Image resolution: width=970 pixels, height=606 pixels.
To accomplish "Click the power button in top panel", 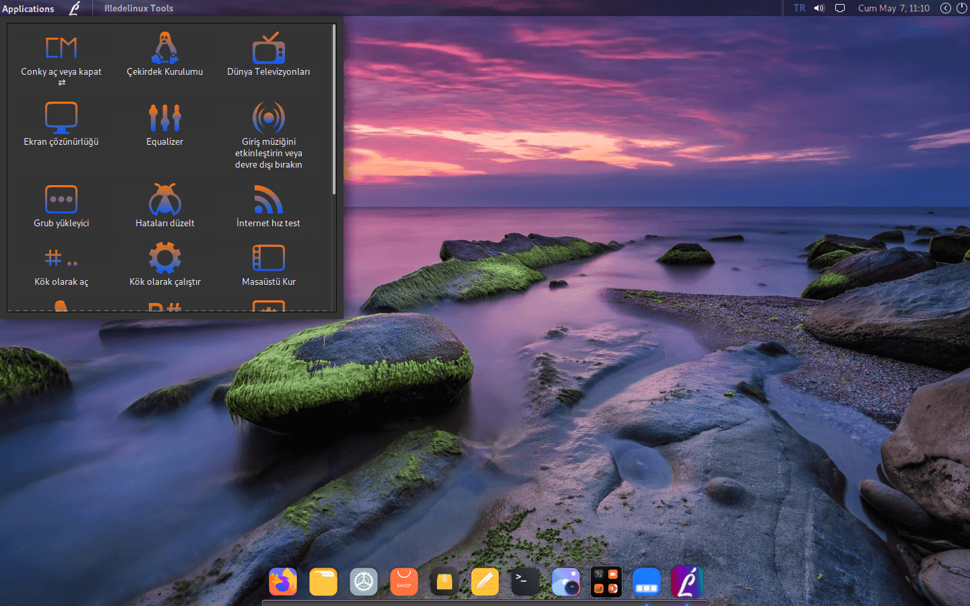I will [962, 8].
